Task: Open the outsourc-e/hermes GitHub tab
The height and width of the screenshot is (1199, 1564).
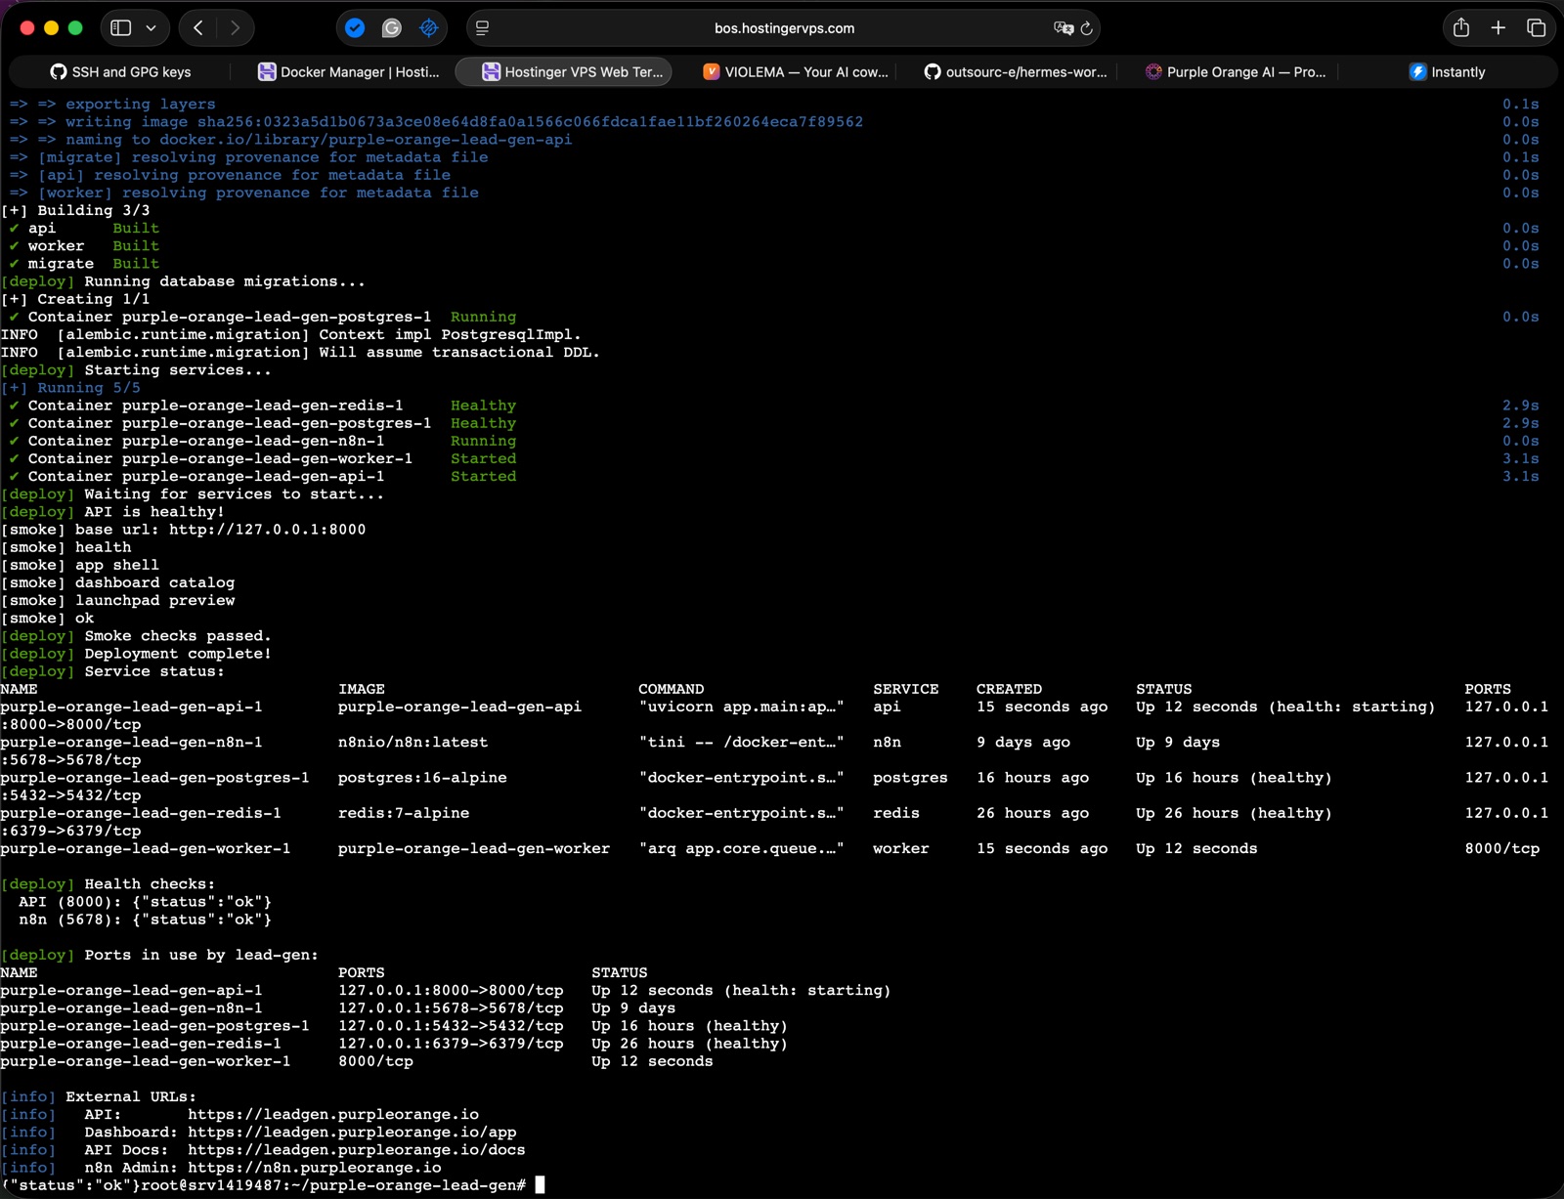Action: 1016,72
